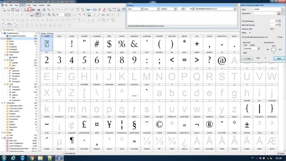
Task: Adjust the Right side bearing stepper
Action: click(279, 25)
